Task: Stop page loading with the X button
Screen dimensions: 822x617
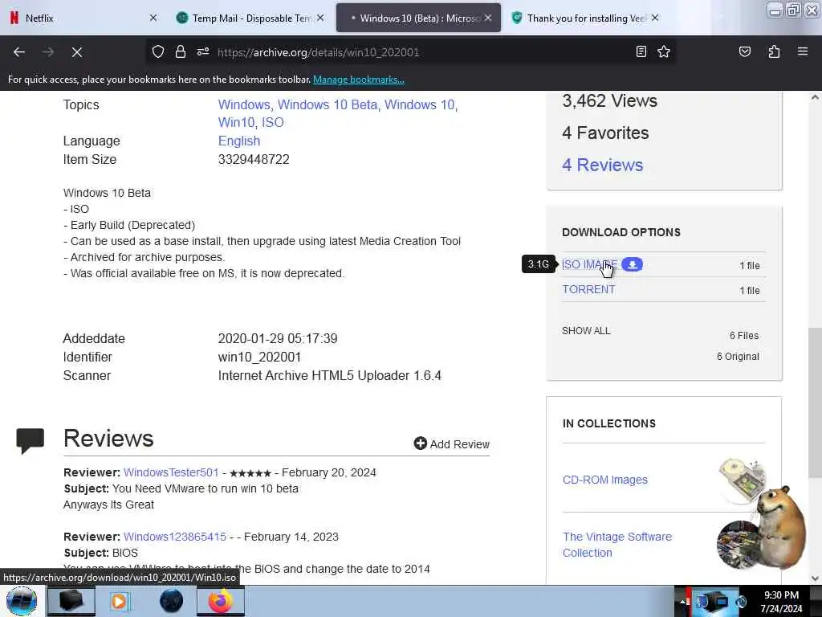Action: (x=76, y=52)
